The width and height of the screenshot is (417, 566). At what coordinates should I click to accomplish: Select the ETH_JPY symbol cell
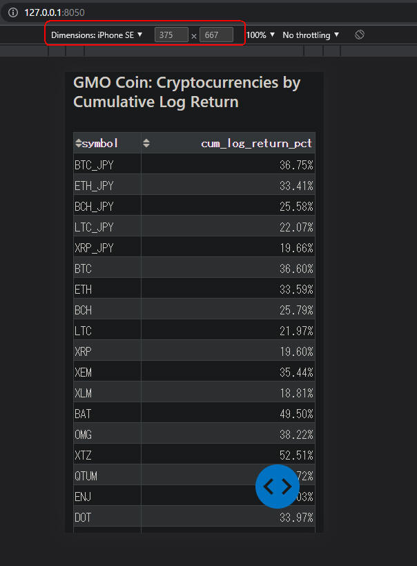[107, 186]
